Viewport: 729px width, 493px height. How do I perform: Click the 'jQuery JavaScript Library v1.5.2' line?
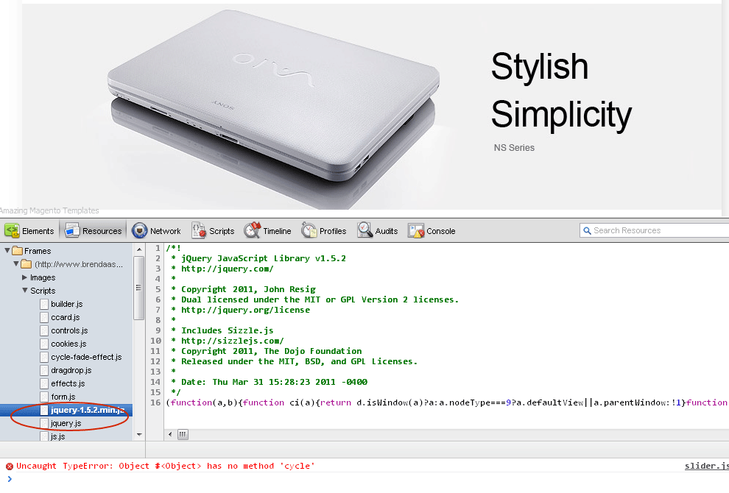coord(264,258)
